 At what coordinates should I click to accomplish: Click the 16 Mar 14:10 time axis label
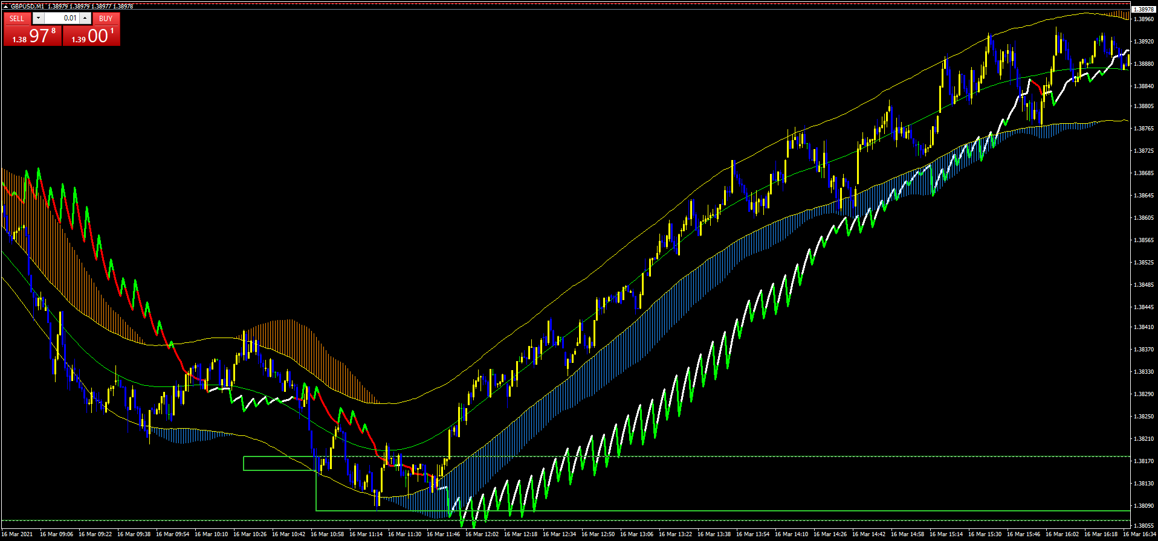pos(791,534)
